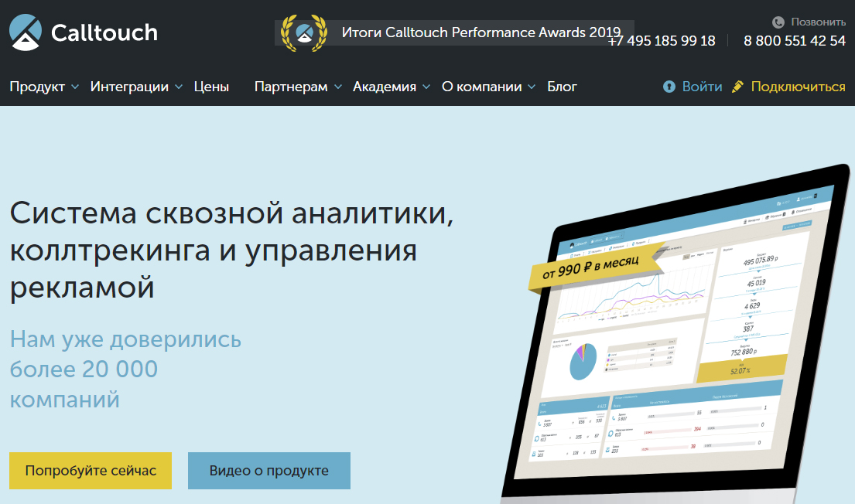Screen dimensions: 855x504
Task: Open the Академия menu
Action: 385,87
